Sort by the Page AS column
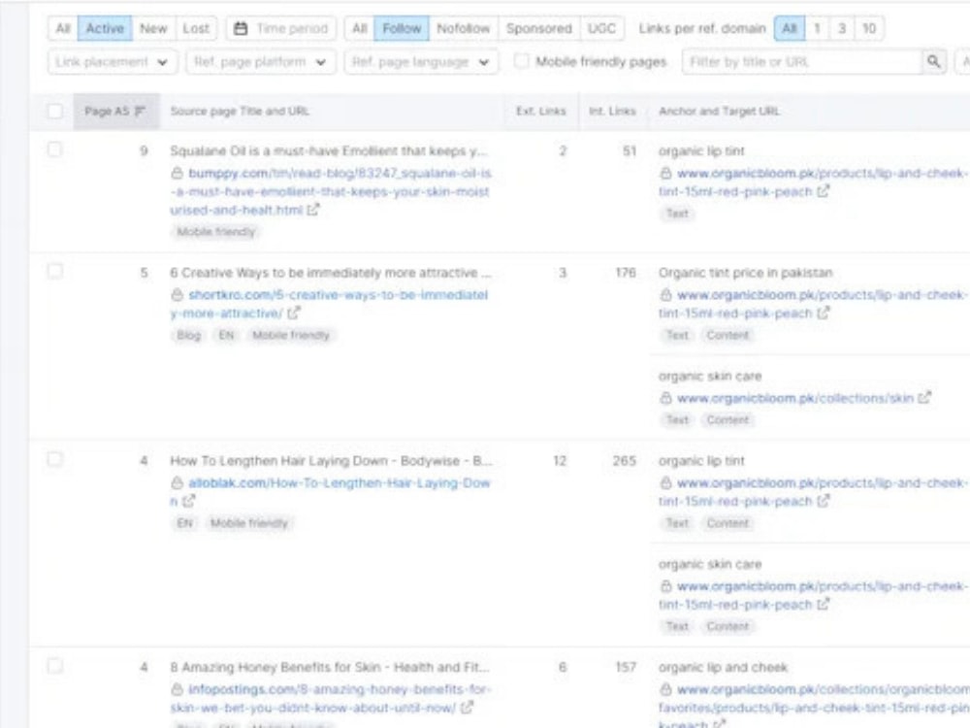970x728 pixels. pos(115,112)
